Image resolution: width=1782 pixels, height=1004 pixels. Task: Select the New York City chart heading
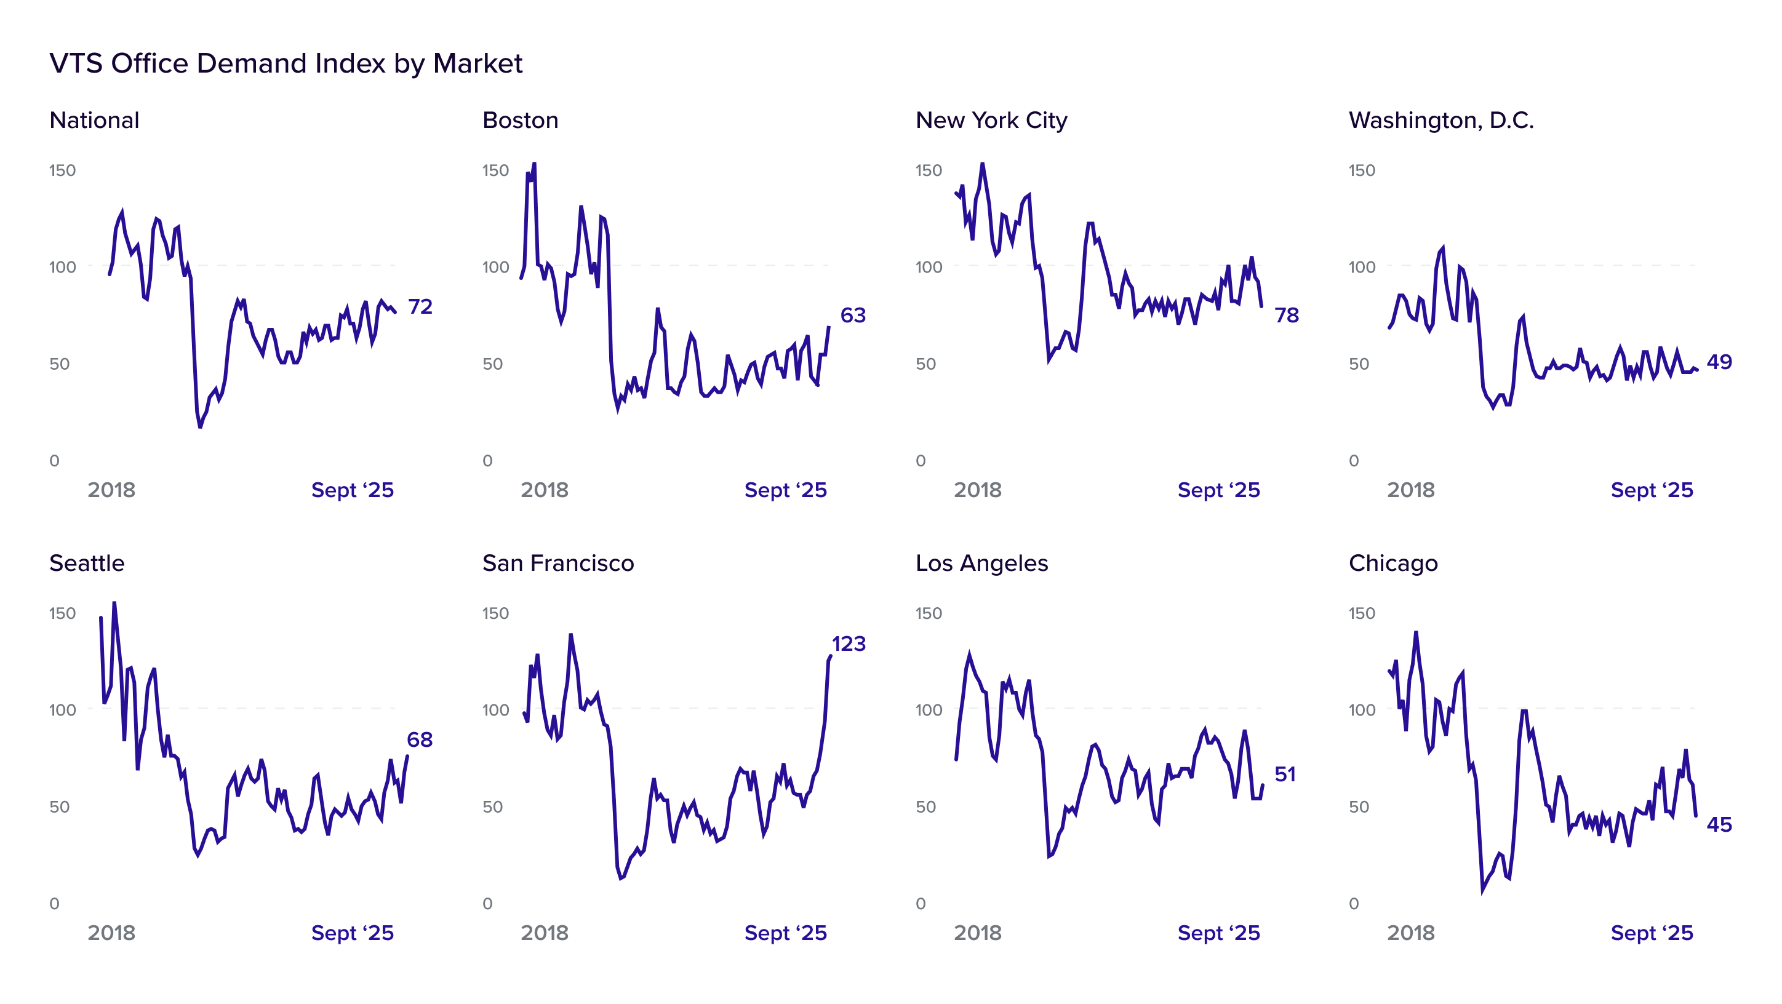click(991, 121)
